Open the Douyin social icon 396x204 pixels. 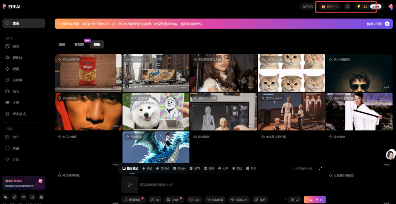point(15,197)
